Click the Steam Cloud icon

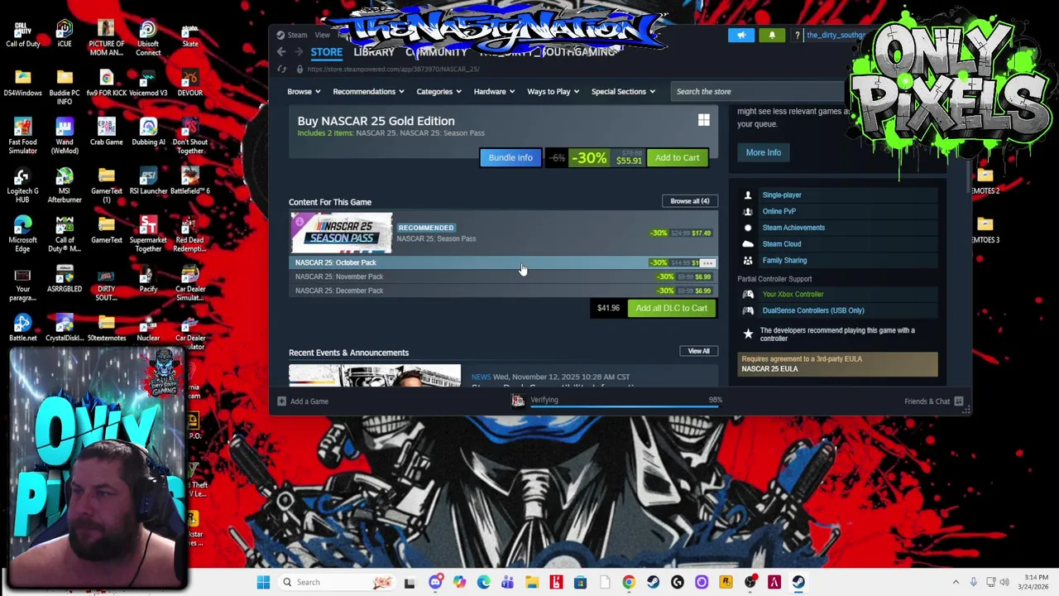(x=748, y=244)
